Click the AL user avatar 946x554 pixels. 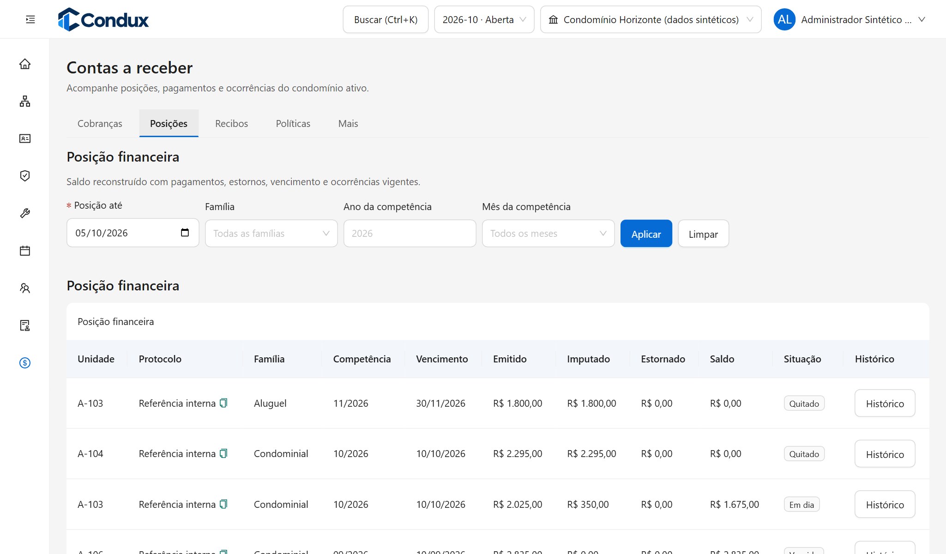pyautogui.click(x=784, y=19)
